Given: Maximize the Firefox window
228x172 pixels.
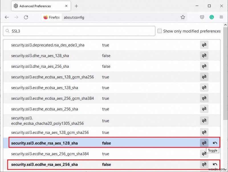Looking at the screenshot, I should pyautogui.click(x=209, y=6).
